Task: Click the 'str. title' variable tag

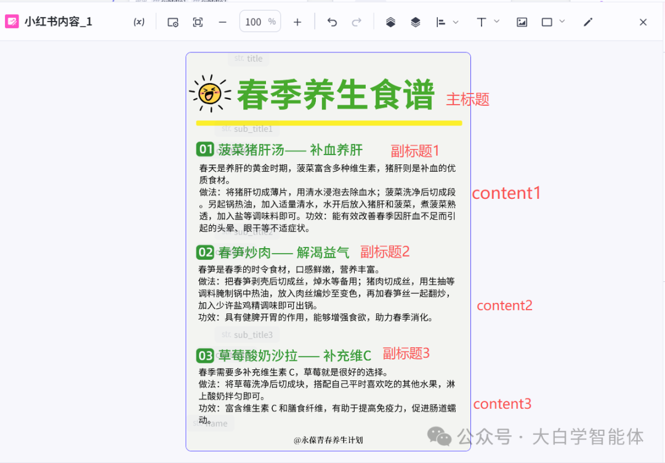Action: coord(249,58)
